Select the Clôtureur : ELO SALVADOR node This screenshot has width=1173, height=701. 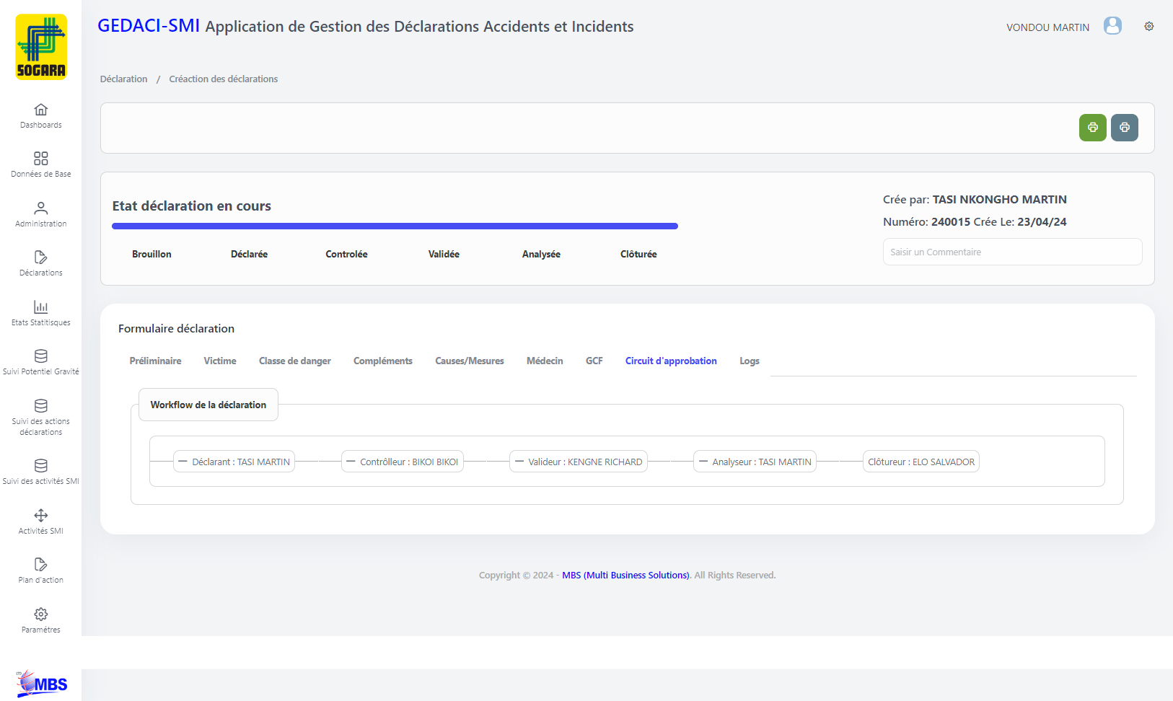click(921, 462)
